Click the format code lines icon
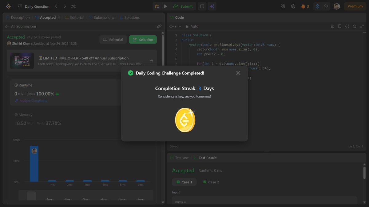 point(332,26)
